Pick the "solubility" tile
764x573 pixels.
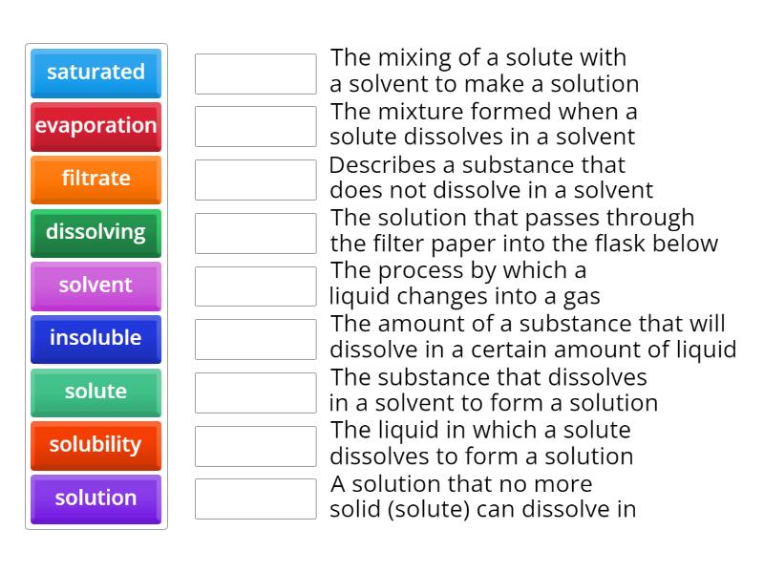(x=95, y=445)
